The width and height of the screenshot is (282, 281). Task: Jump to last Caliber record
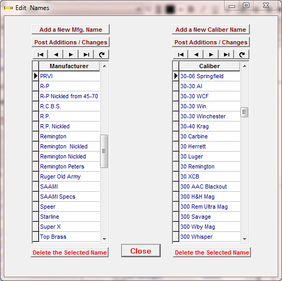click(x=227, y=54)
